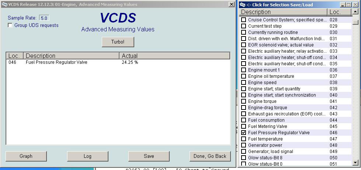Click the VCDS icon in selection window title bar

(242, 4)
